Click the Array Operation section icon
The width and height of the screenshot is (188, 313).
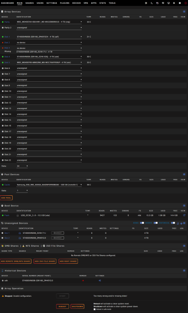click(x=2, y=288)
